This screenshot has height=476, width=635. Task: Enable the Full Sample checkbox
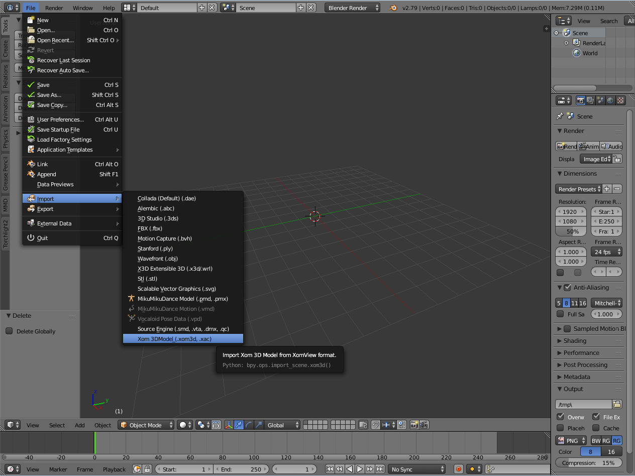(560, 314)
